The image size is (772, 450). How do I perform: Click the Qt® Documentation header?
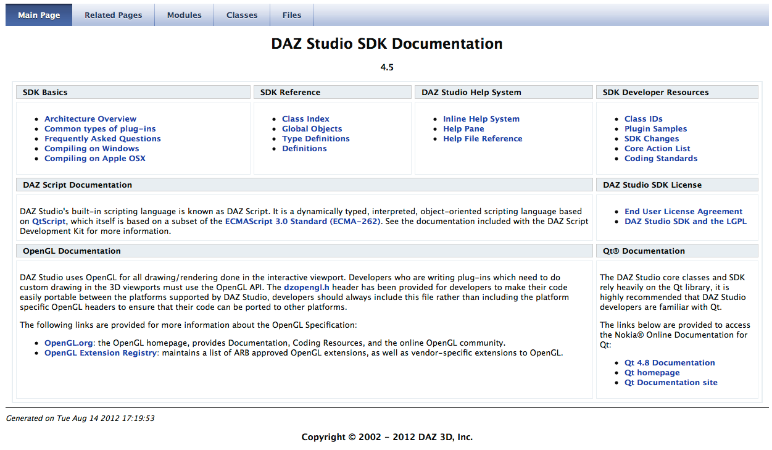[x=677, y=251]
